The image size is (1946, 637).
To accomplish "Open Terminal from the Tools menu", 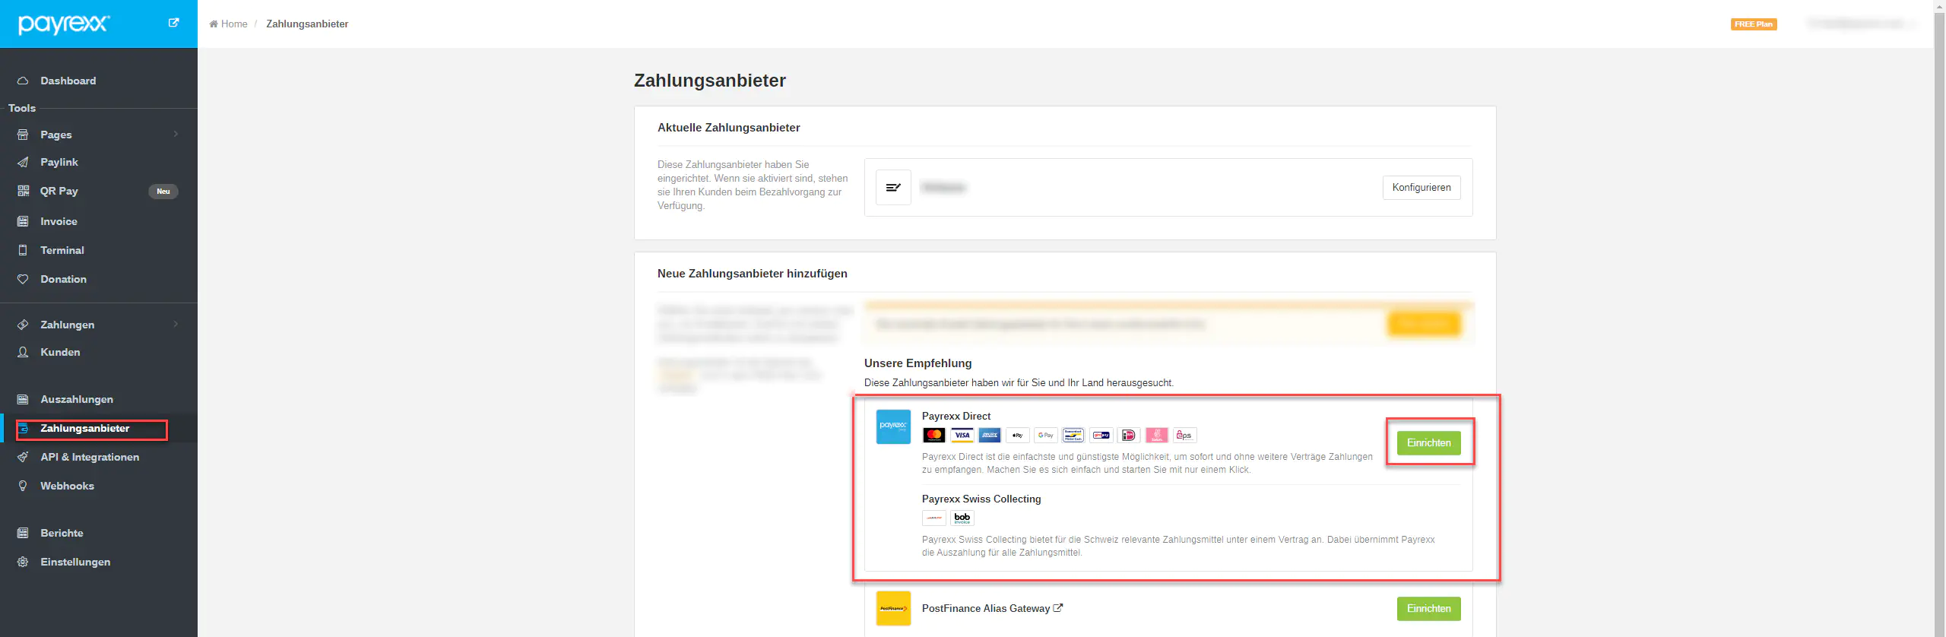I will point(62,250).
